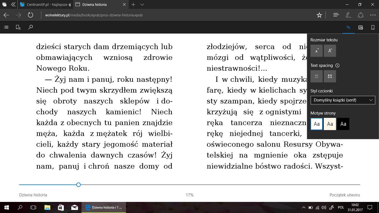
Task: Add page to favorites star
Action: [x=319, y=15]
